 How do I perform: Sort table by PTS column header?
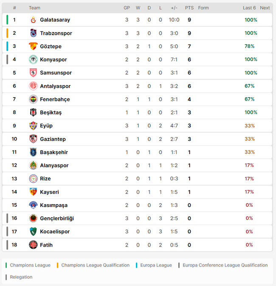(189, 8)
